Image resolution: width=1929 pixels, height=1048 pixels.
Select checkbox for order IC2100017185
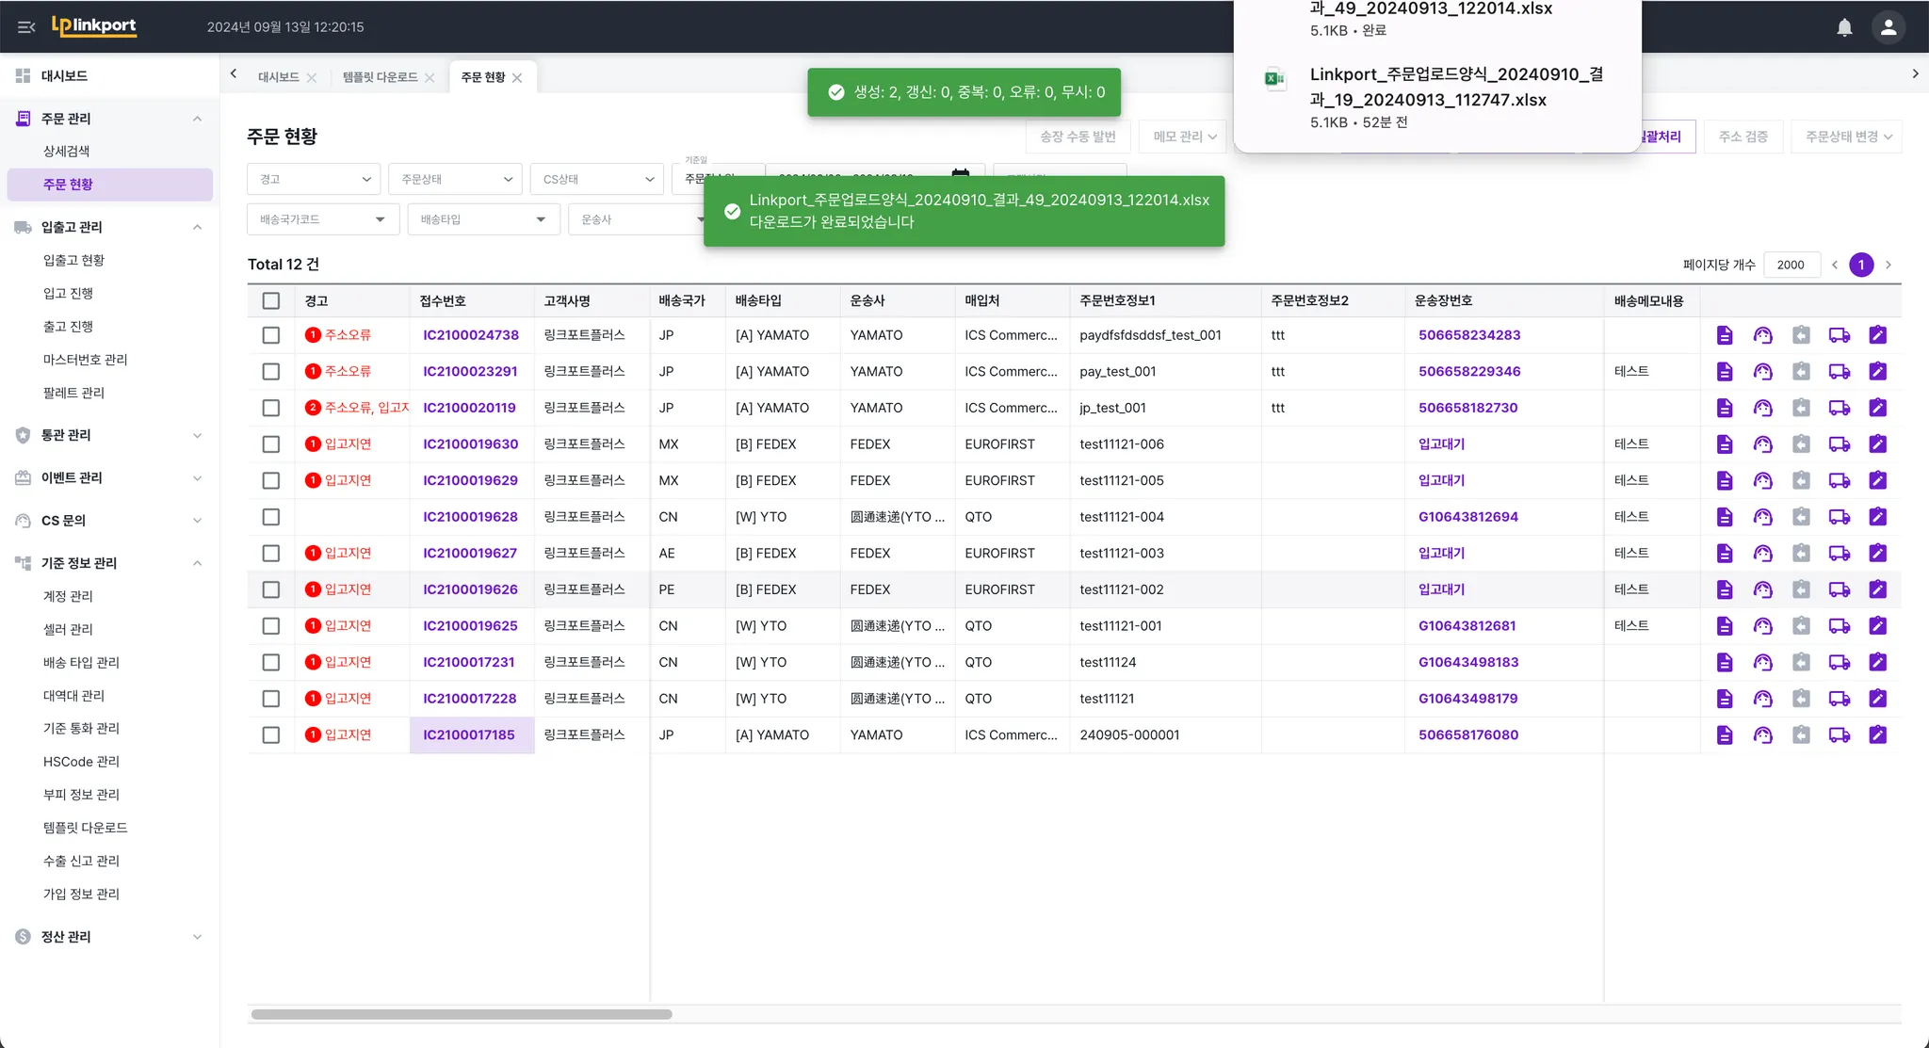tap(271, 735)
